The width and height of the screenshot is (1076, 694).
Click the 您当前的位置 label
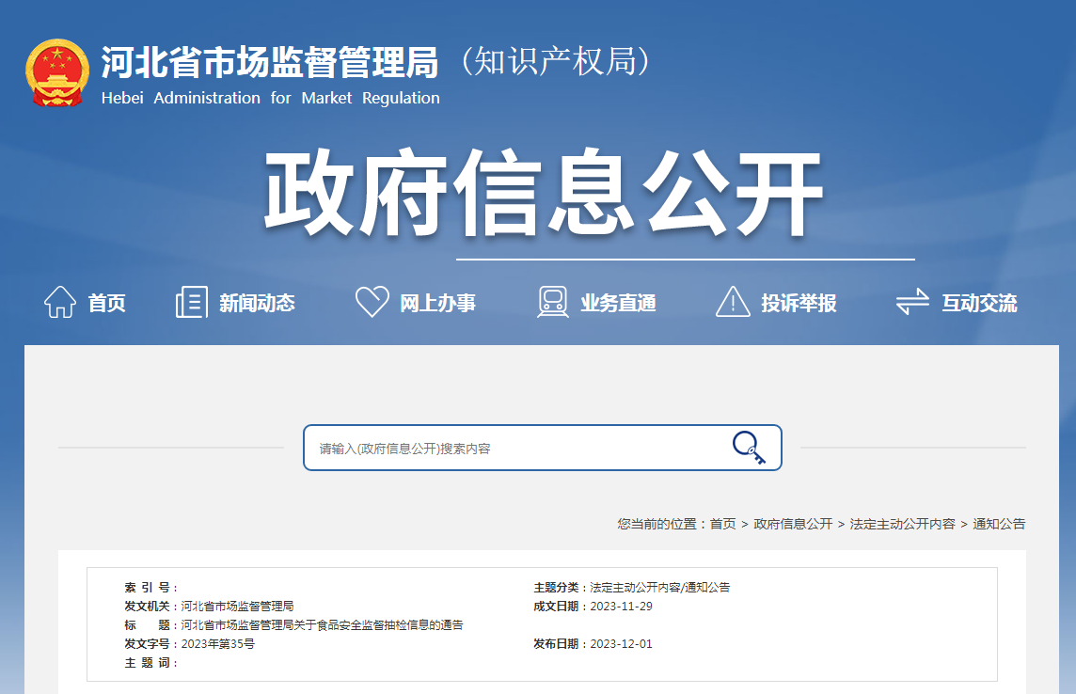coord(659,524)
